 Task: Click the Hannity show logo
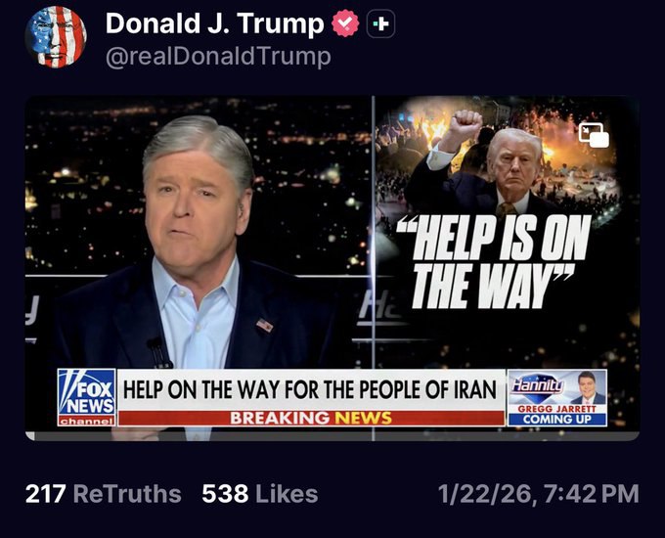click(x=537, y=385)
